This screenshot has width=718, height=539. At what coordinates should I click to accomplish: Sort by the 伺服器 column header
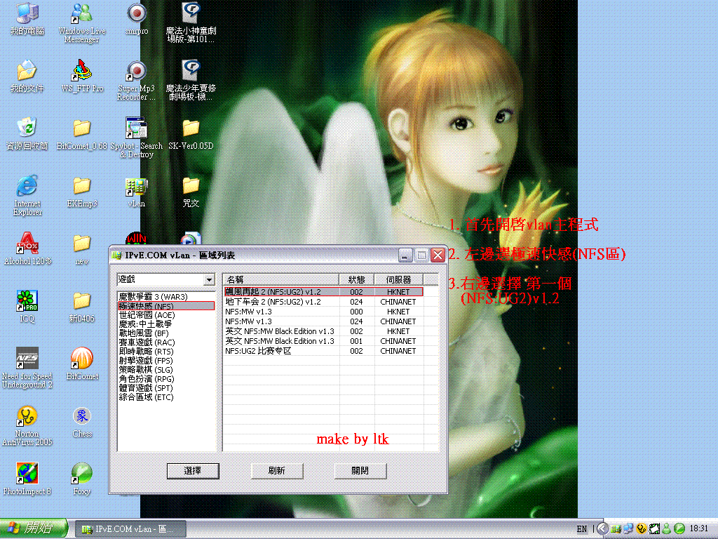click(x=398, y=280)
